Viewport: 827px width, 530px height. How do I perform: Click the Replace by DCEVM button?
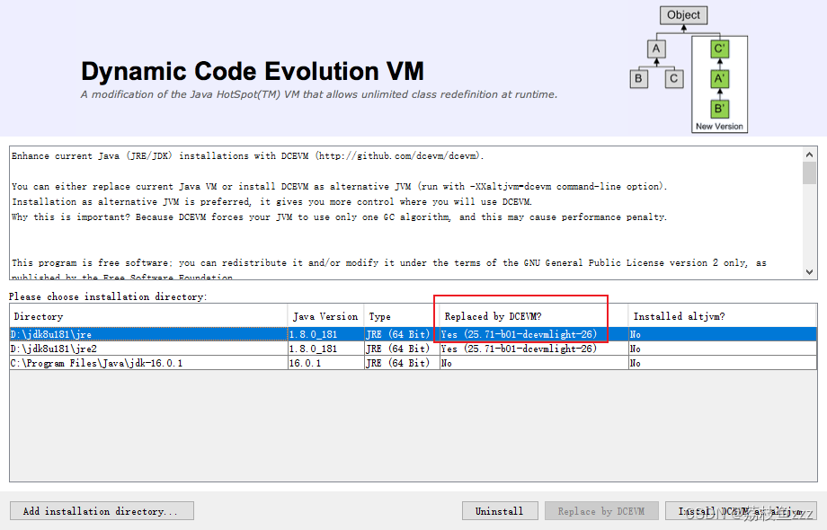(601, 510)
